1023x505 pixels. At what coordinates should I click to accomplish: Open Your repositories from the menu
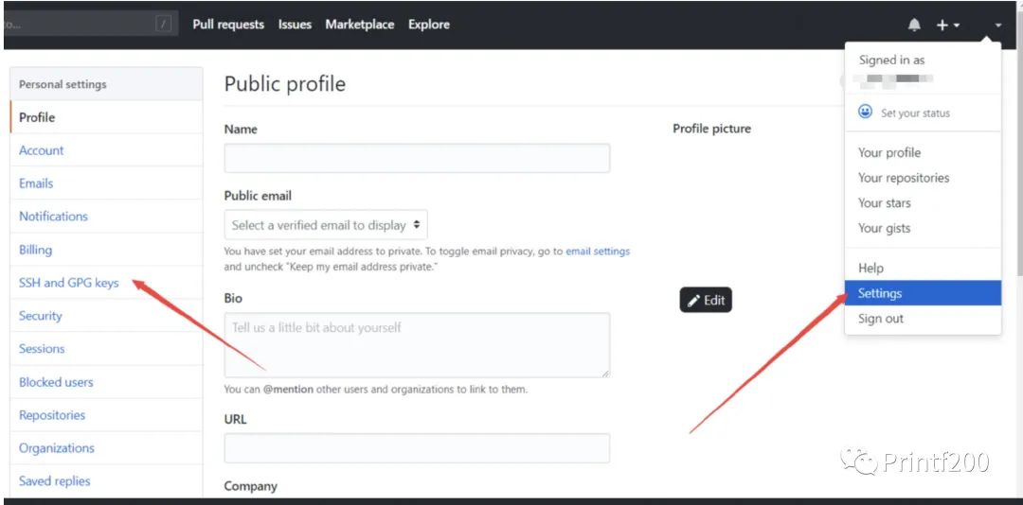[904, 178]
